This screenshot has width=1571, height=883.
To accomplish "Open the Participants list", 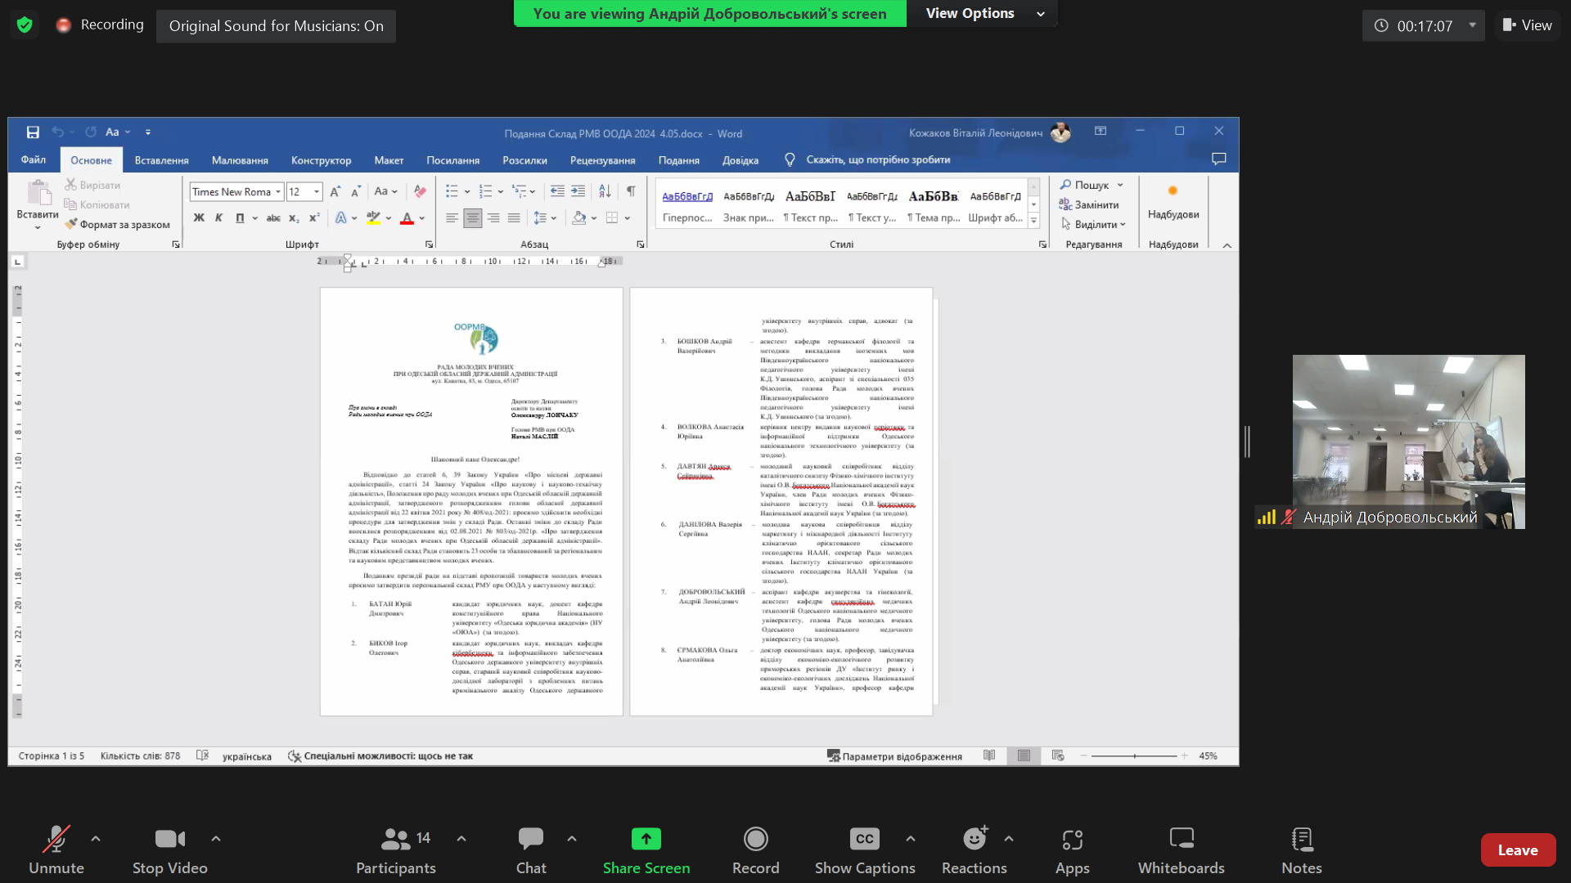I will pos(396,839).
